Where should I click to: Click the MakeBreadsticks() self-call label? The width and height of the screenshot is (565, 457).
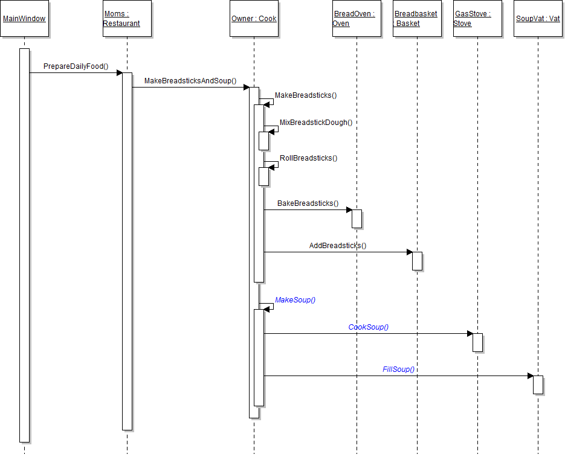[306, 95]
